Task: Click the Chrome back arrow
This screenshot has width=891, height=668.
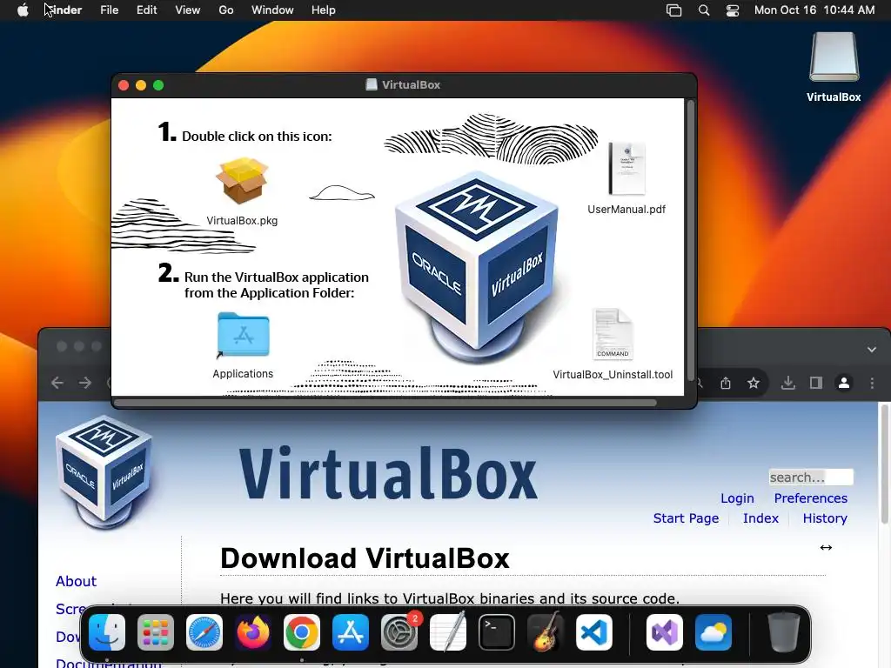Action: click(57, 383)
